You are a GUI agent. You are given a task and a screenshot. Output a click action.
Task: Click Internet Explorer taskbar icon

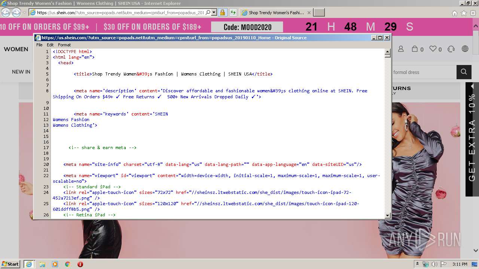click(29, 264)
